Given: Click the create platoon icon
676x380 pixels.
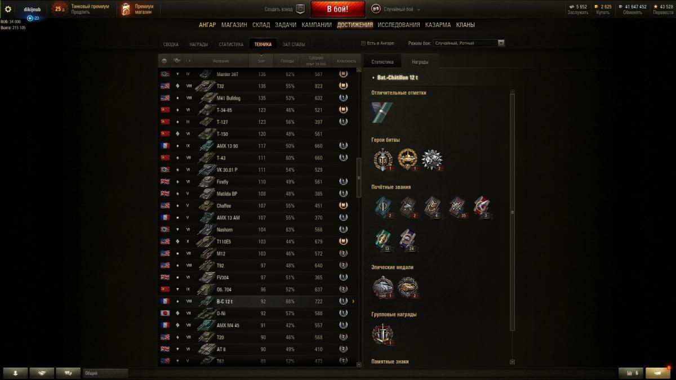Looking at the screenshot, I should pyautogui.click(x=300, y=9).
